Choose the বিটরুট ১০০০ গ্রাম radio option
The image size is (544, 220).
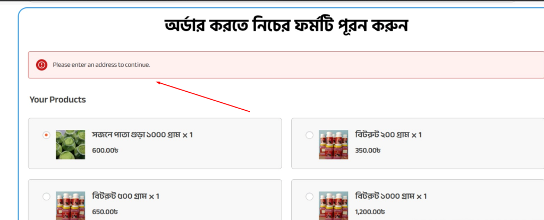[309, 197]
